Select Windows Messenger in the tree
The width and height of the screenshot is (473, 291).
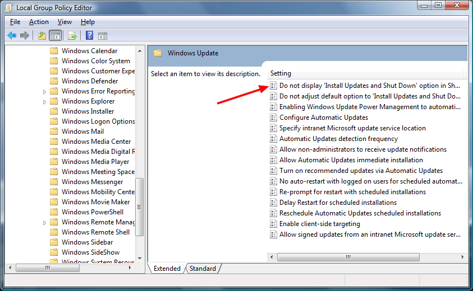pos(93,182)
